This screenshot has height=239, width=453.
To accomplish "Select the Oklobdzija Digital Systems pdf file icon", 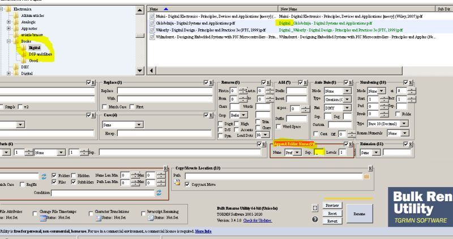I will (152, 23).
